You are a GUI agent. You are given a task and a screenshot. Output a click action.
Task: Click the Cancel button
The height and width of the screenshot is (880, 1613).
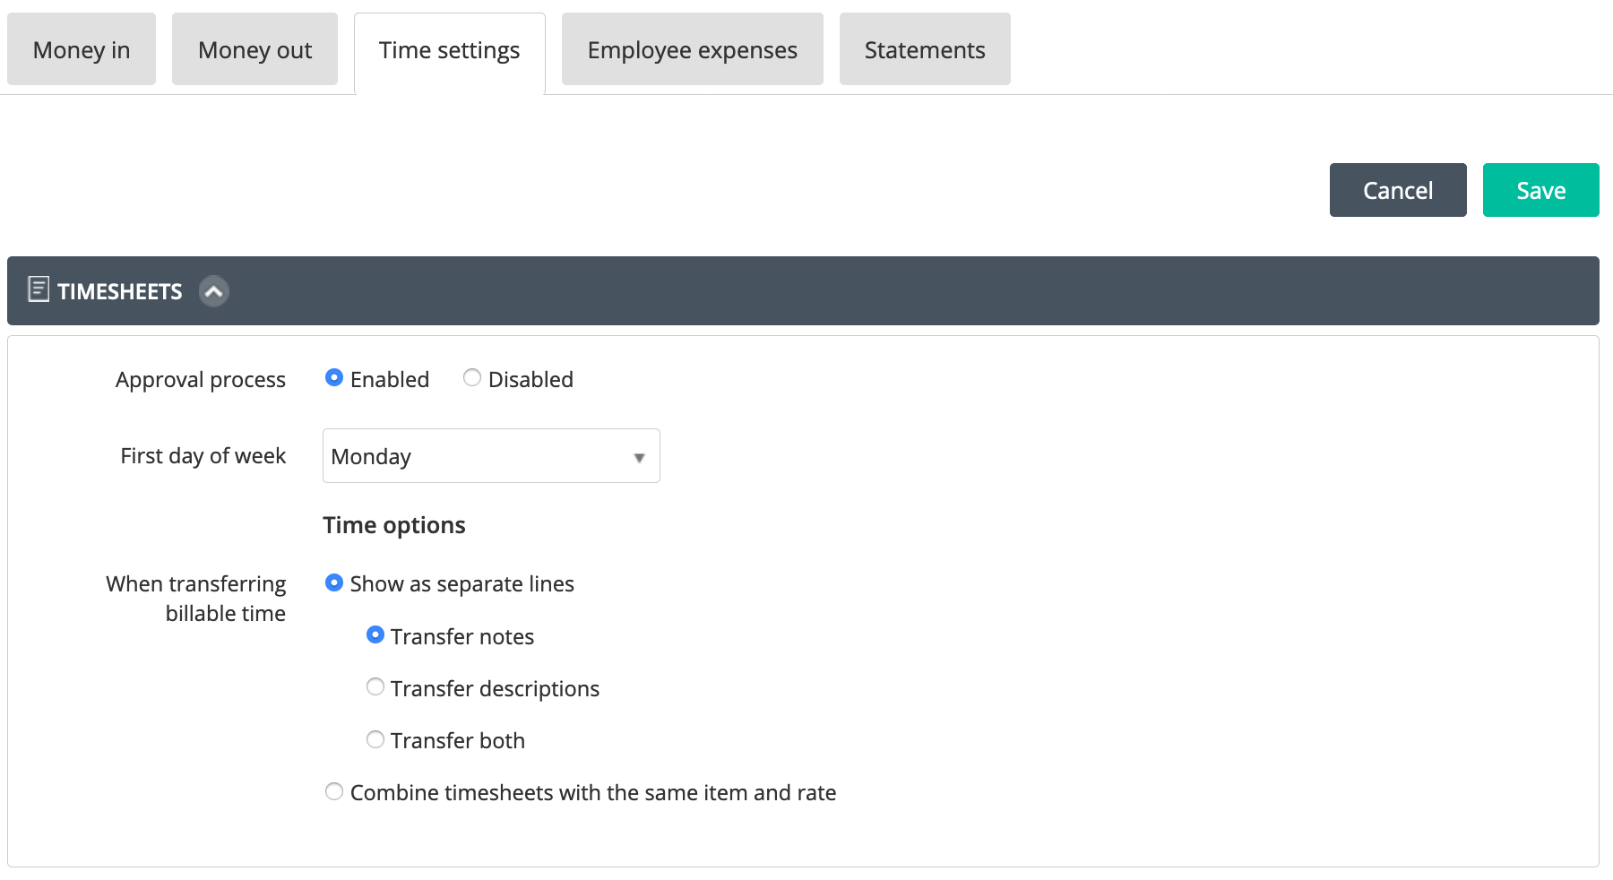1398,190
